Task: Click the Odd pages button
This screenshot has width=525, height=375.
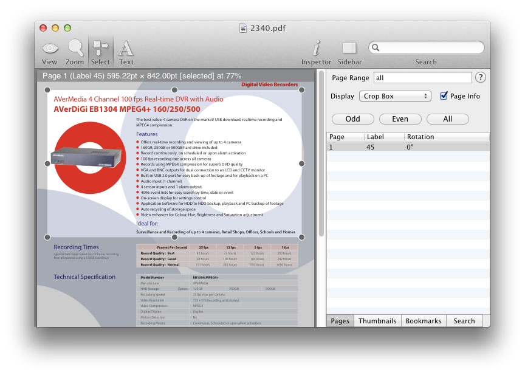Action: 353,119
